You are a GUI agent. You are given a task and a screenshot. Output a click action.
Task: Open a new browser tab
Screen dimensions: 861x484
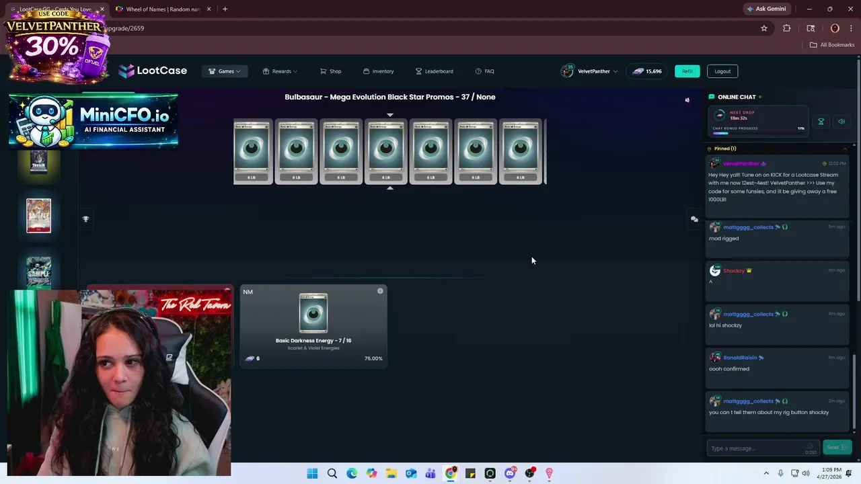point(225,9)
